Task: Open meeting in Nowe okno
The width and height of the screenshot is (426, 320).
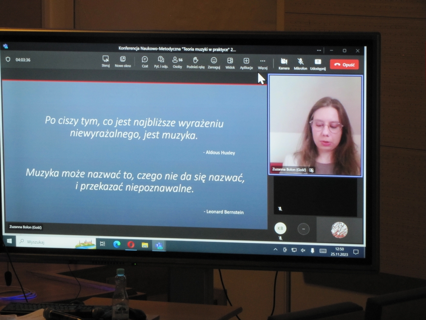Action: coord(123,61)
